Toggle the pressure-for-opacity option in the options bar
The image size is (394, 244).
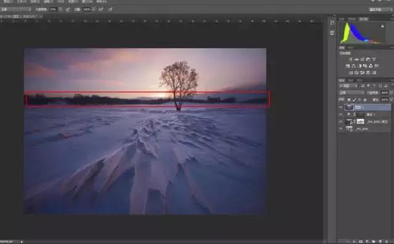point(68,9)
